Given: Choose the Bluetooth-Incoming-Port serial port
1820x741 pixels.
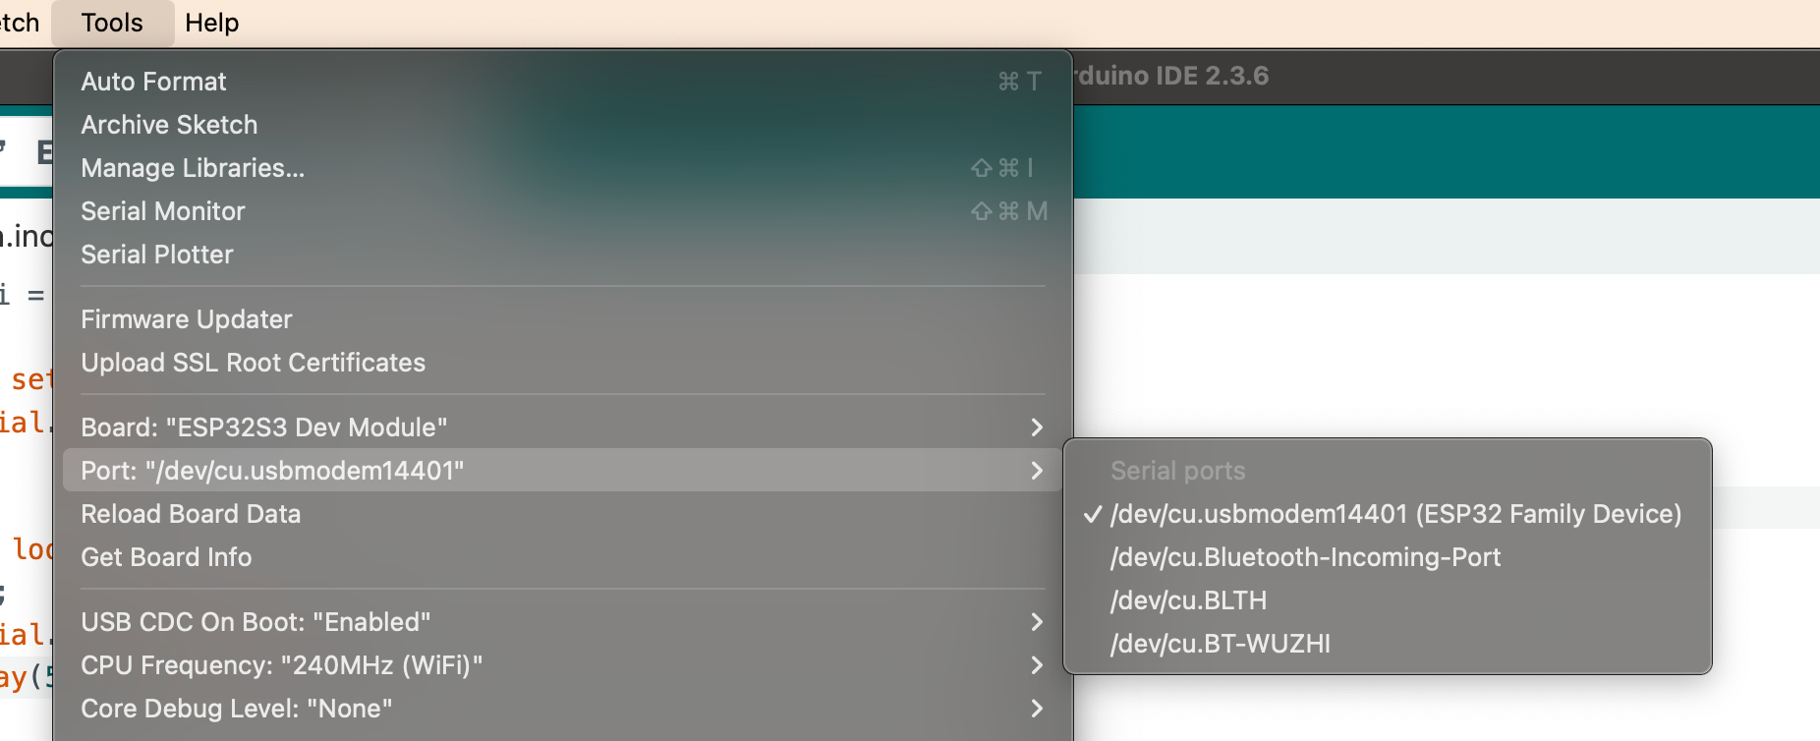Looking at the screenshot, I should point(1305,557).
